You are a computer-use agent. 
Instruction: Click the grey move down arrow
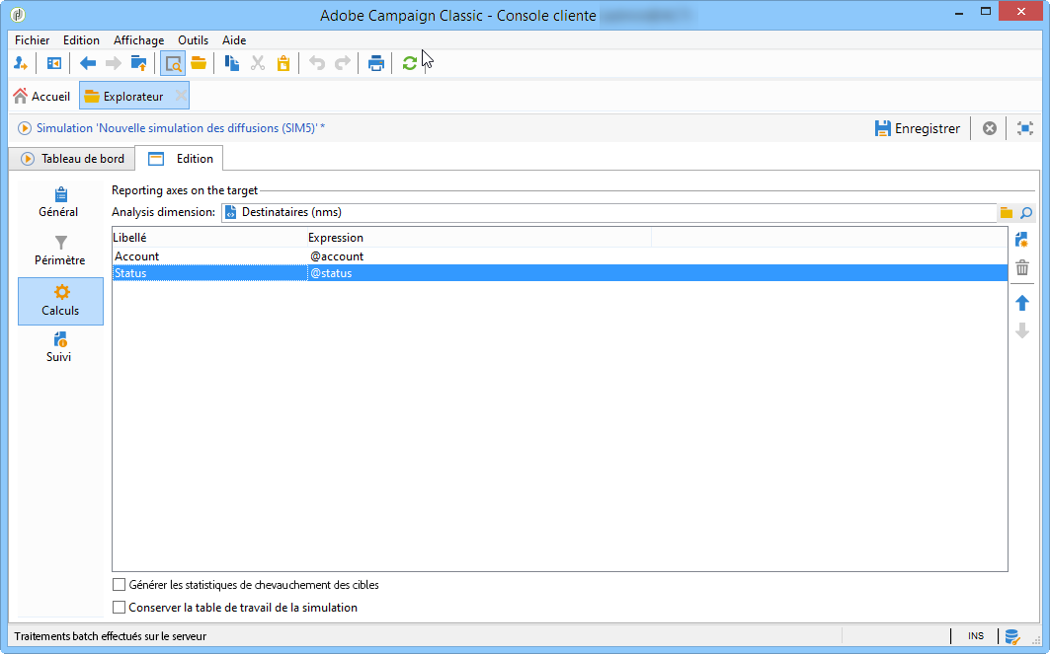click(1022, 330)
